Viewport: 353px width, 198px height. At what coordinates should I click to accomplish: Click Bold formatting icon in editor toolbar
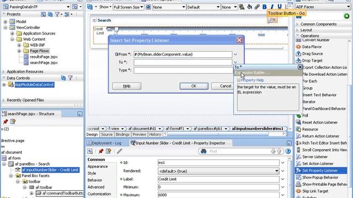click(264, 7)
